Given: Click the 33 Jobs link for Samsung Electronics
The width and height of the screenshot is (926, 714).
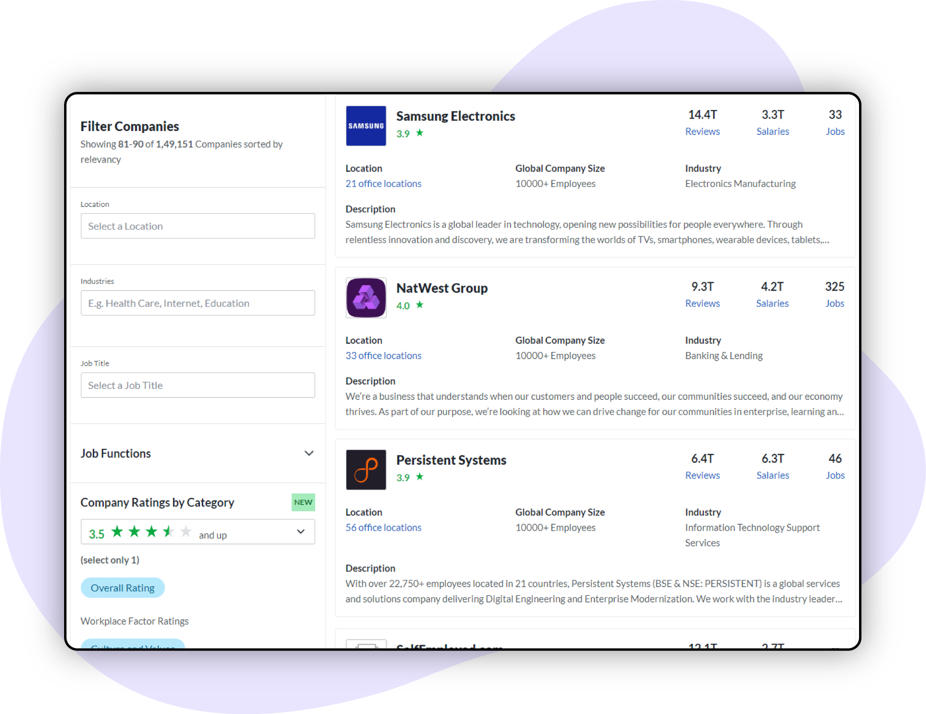Looking at the screenshot, I should click(x=835, y=131).
